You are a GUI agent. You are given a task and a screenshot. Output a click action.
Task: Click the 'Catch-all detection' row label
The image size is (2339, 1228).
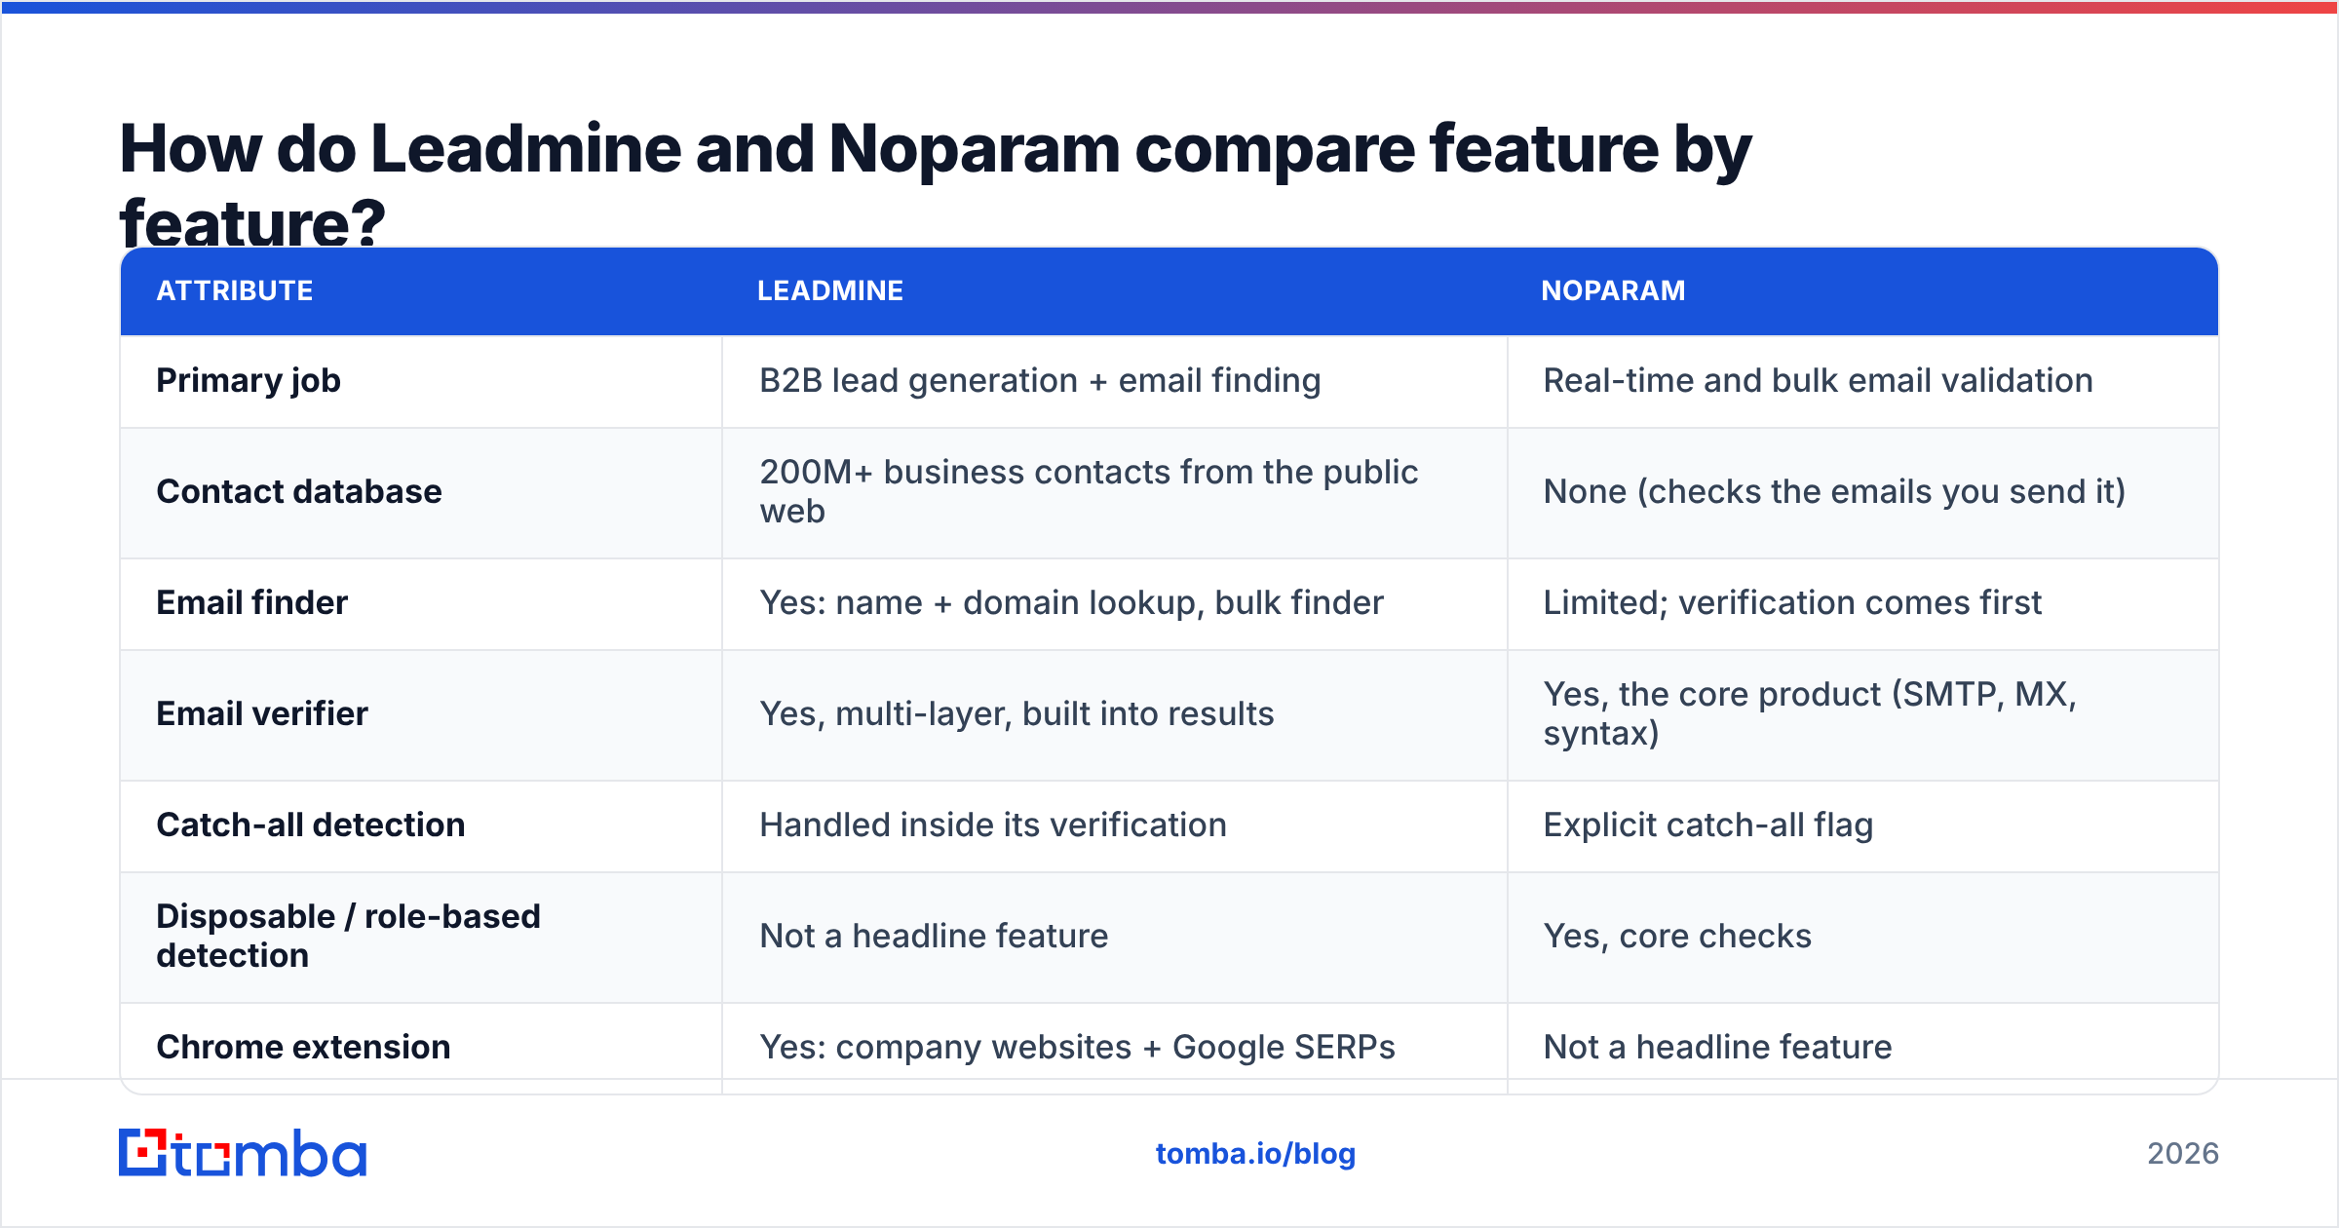311,825
